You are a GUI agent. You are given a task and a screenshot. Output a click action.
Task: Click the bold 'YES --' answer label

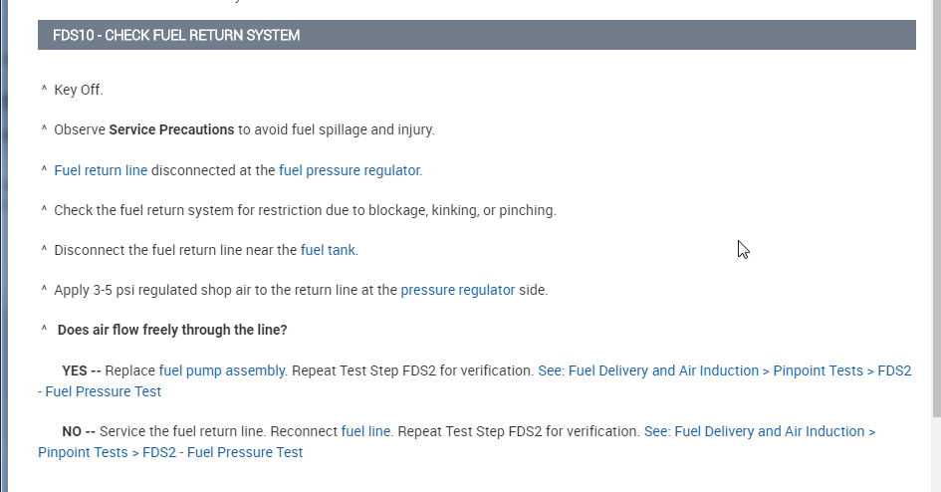81,370
